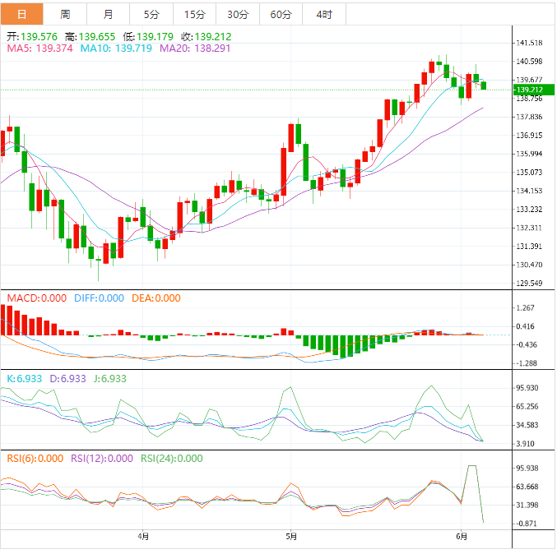Click the MACD indicator label
557x554 pixels.
[36, 298]
